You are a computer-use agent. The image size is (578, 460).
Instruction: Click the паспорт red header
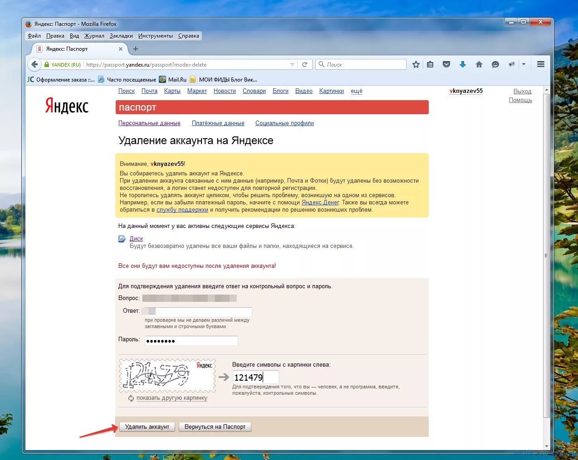[x=272, y=107]
